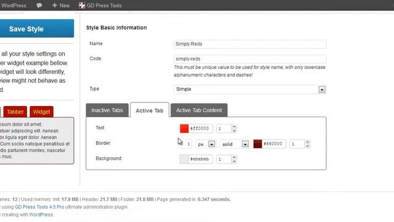Click the red Text color swatch
This screenshot has height=222, width=394.
click(x=184, y=129)
